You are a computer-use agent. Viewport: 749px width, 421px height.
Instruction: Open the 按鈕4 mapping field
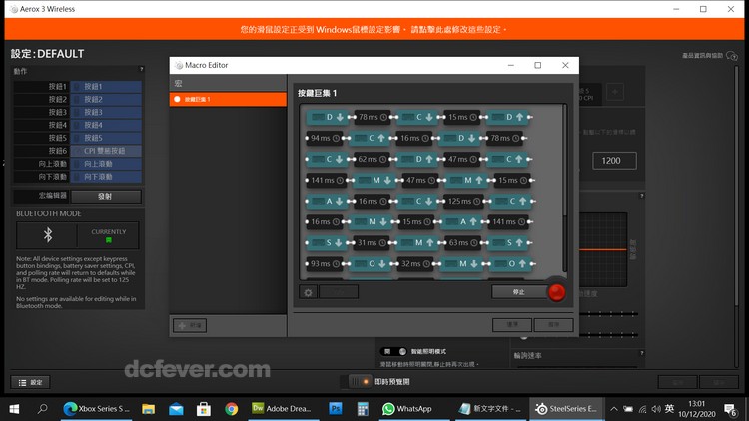[x=106, y=125]
